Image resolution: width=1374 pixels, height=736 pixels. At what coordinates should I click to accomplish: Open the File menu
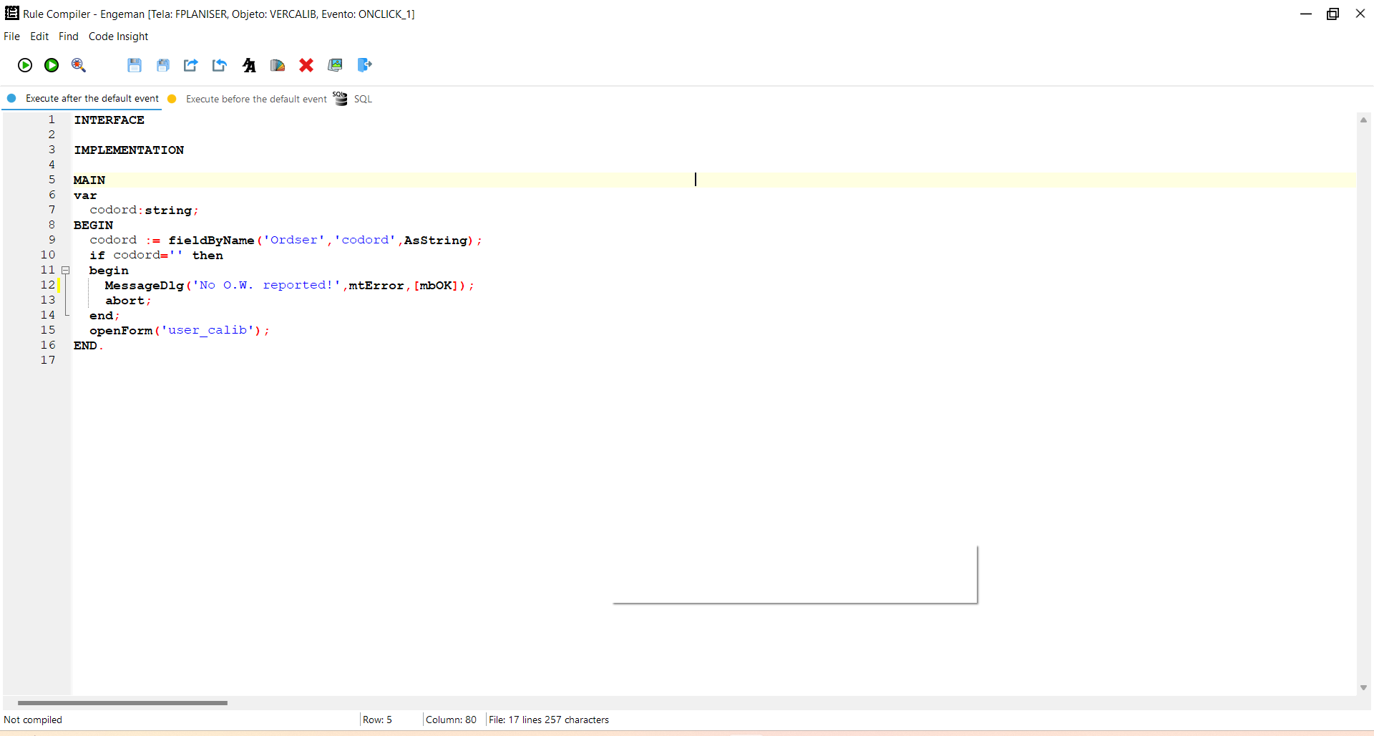[x=11, y=37]
